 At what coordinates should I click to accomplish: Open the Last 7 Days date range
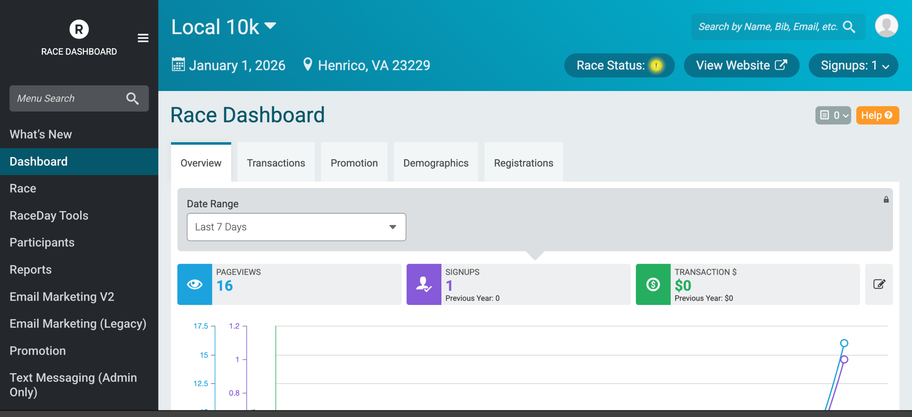click(296, 227)
